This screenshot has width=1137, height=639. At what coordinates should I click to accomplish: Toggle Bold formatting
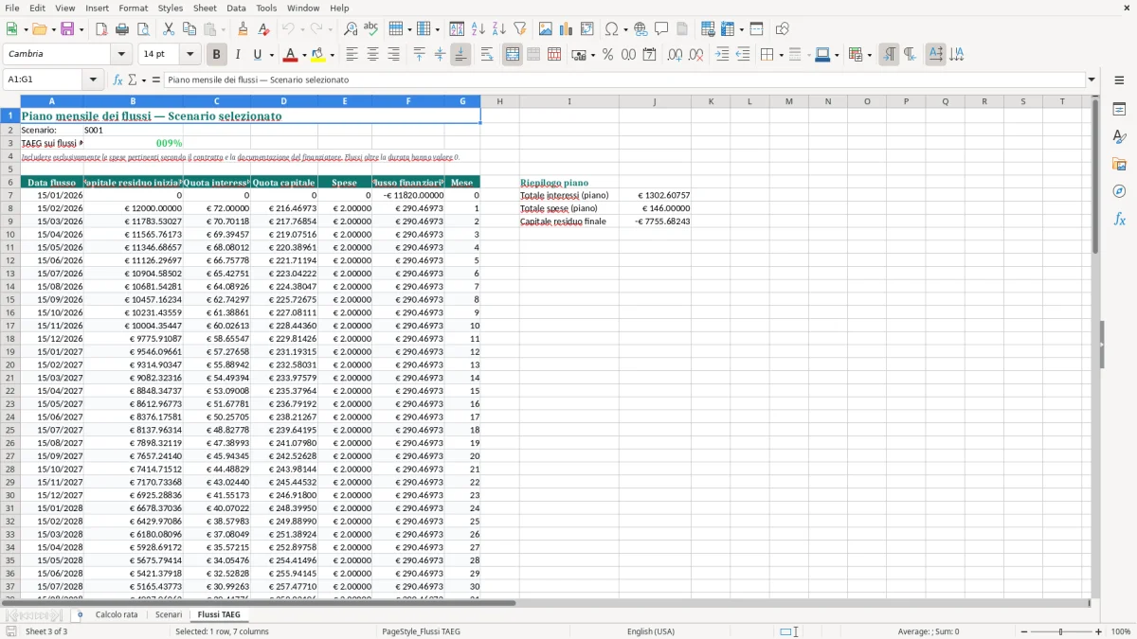pos(217,55)
